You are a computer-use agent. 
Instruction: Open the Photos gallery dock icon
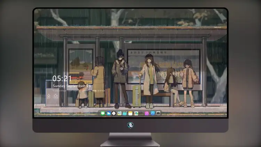[x=136, y=113]
